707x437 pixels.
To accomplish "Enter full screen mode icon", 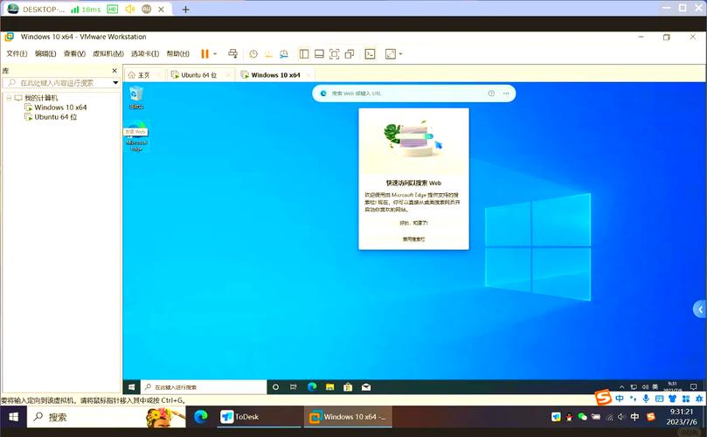I will point(334,53).
